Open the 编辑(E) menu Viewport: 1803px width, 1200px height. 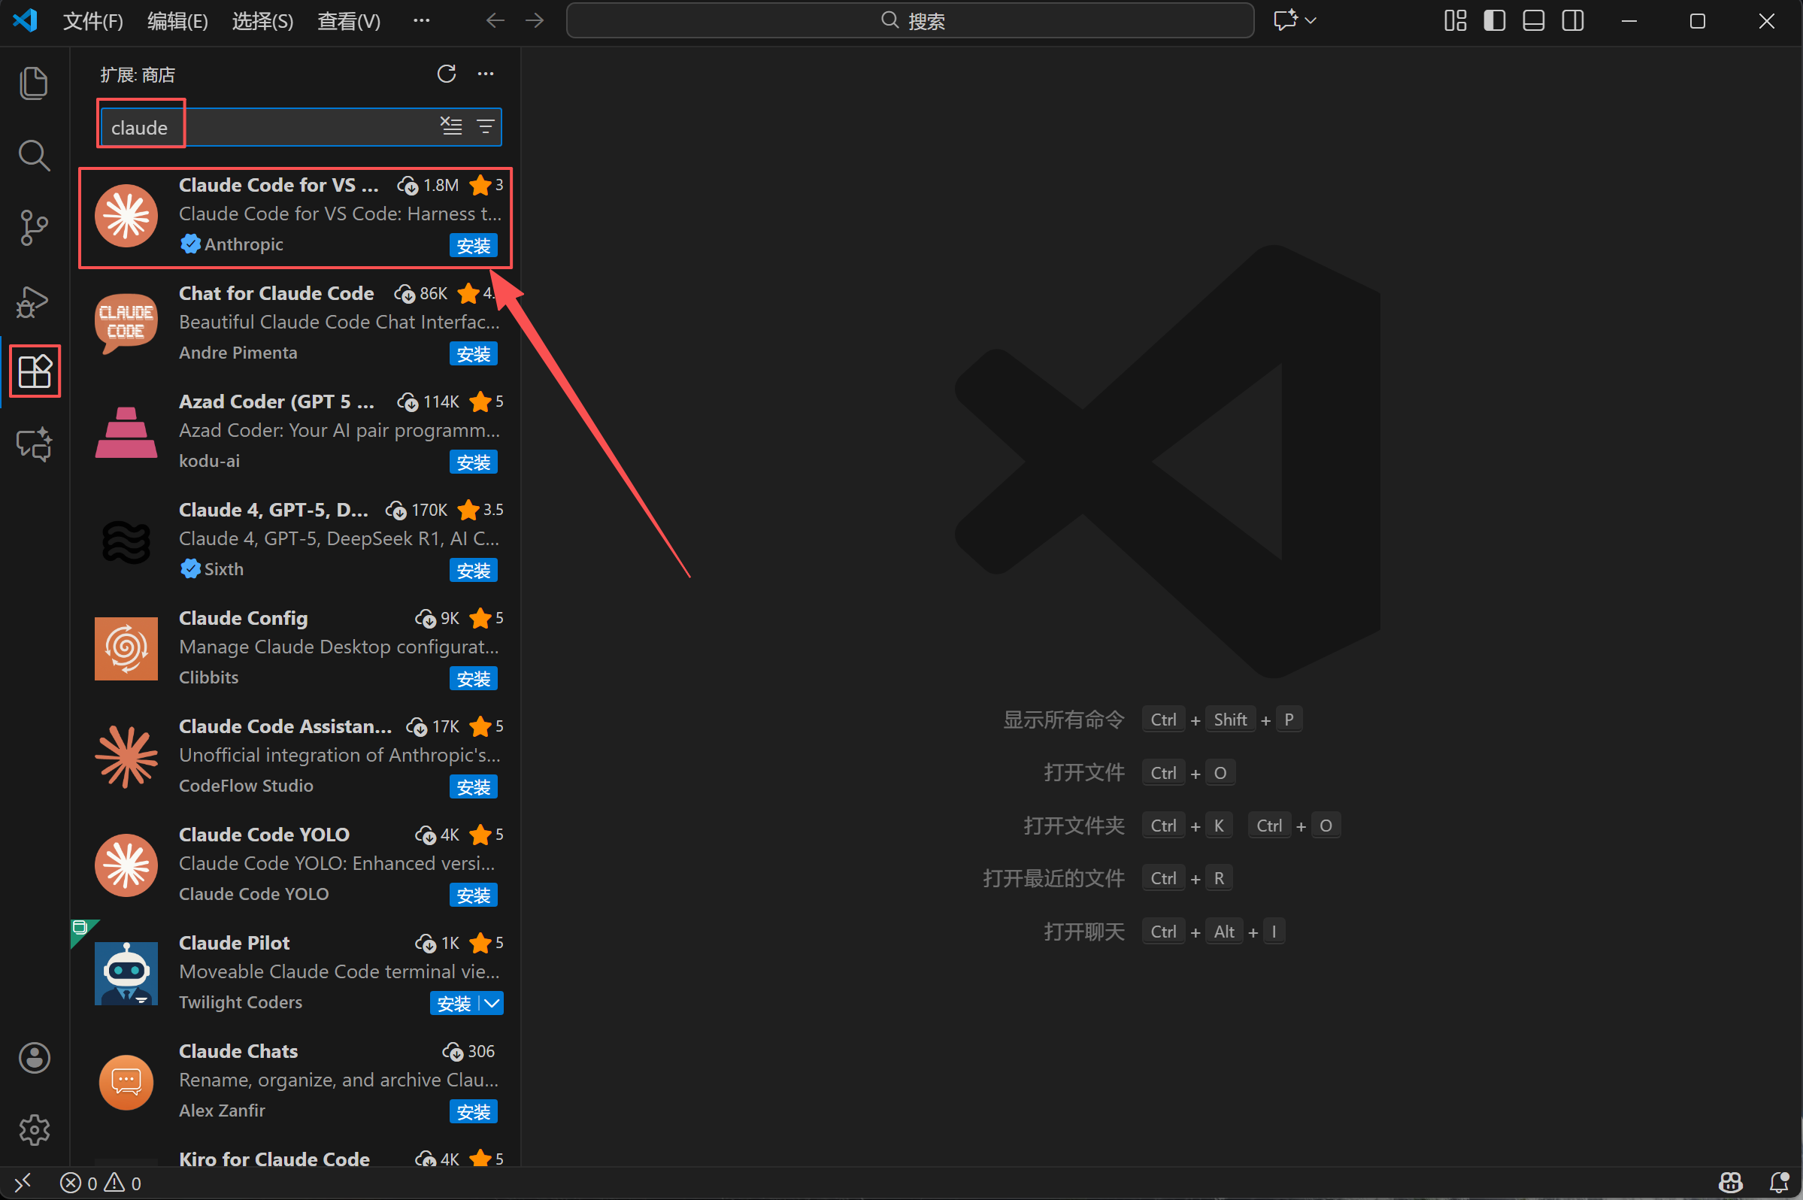coord(177,20)
